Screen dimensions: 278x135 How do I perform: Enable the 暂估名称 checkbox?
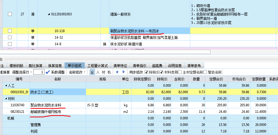(x=205, y=72)
